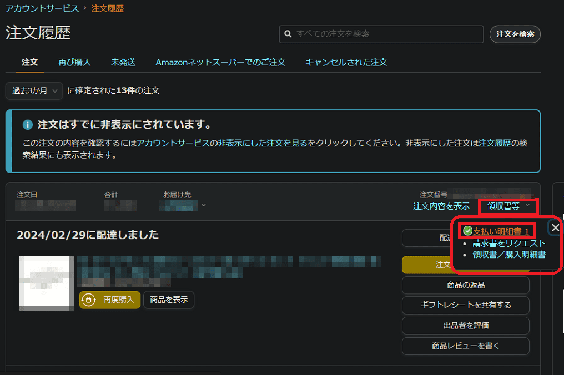Select the Amazonネットスーパーでのご注文 tab
Screen dimensions: 564x375
pos(220,62)
